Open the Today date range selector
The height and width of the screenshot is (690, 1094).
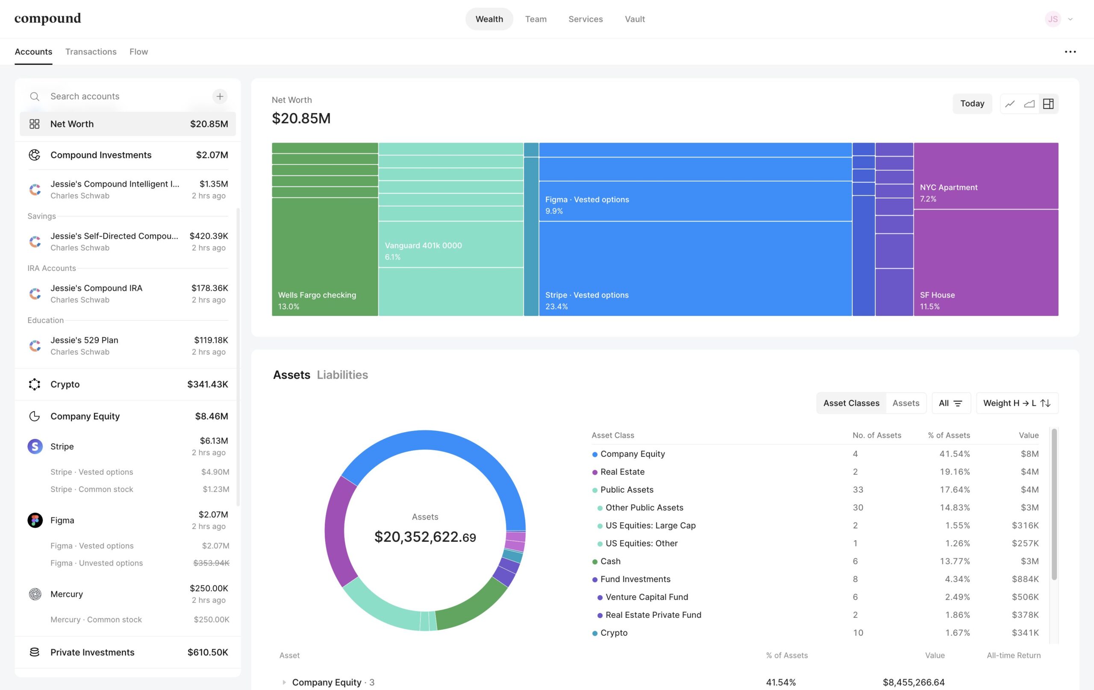coord(972,103)
